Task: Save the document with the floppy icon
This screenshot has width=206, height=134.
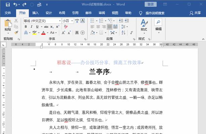Action: pos(8,5)
